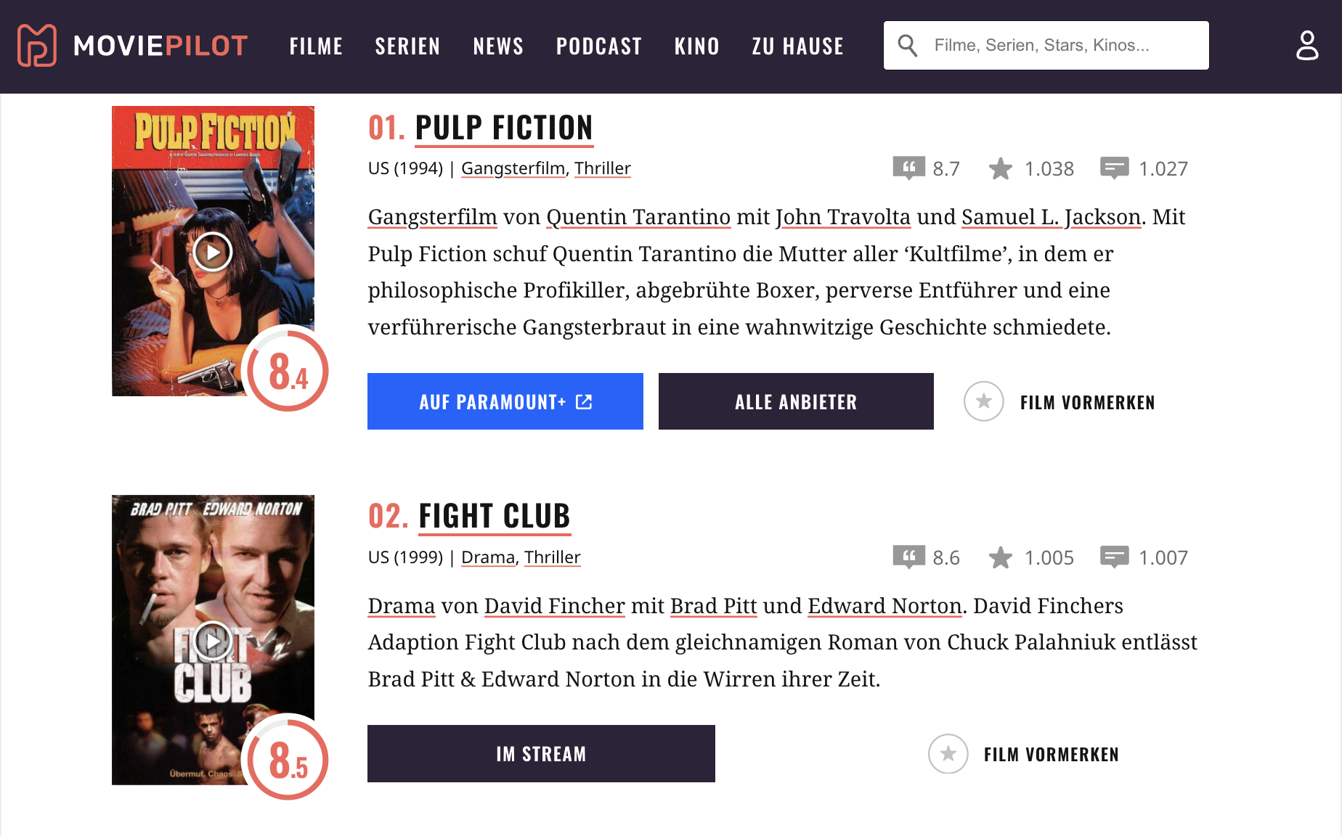Image resolution: width=1342 pixels, height=836 pixels.
Task: Play the Fight Club trailer
Action: coord(212,641)
